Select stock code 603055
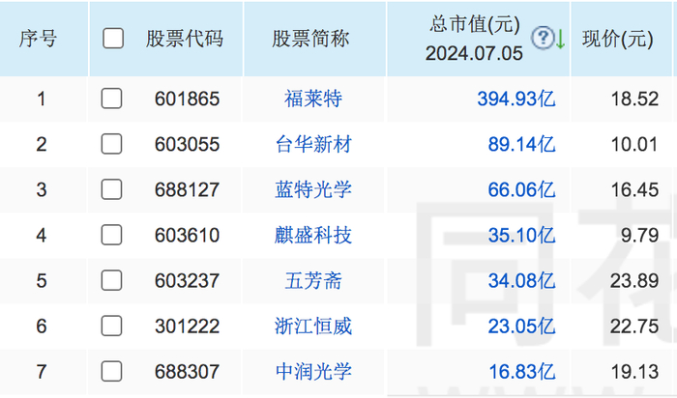Viewport: 677px width, 398px height. (x=187, y=144)
